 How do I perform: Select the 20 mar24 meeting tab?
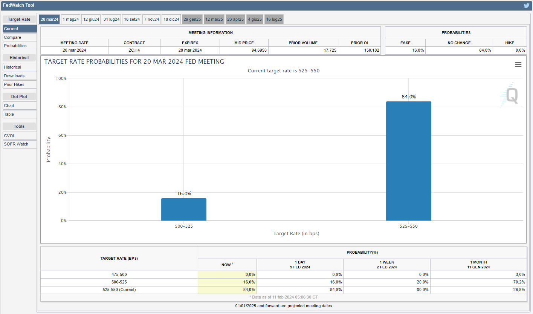point(49,19)
